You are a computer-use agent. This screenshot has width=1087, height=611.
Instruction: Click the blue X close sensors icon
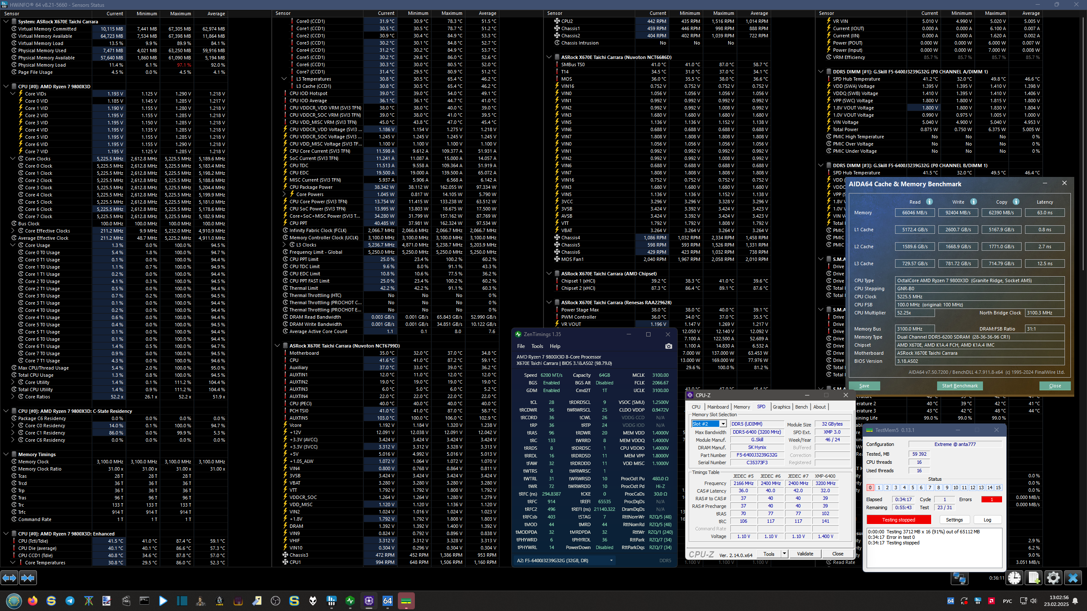coord(1073,578)
